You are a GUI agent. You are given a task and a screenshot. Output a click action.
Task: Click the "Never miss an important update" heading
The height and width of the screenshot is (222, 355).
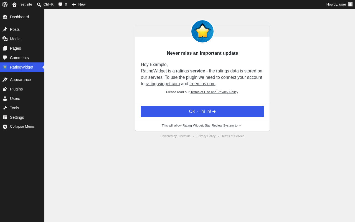(202, 53)
